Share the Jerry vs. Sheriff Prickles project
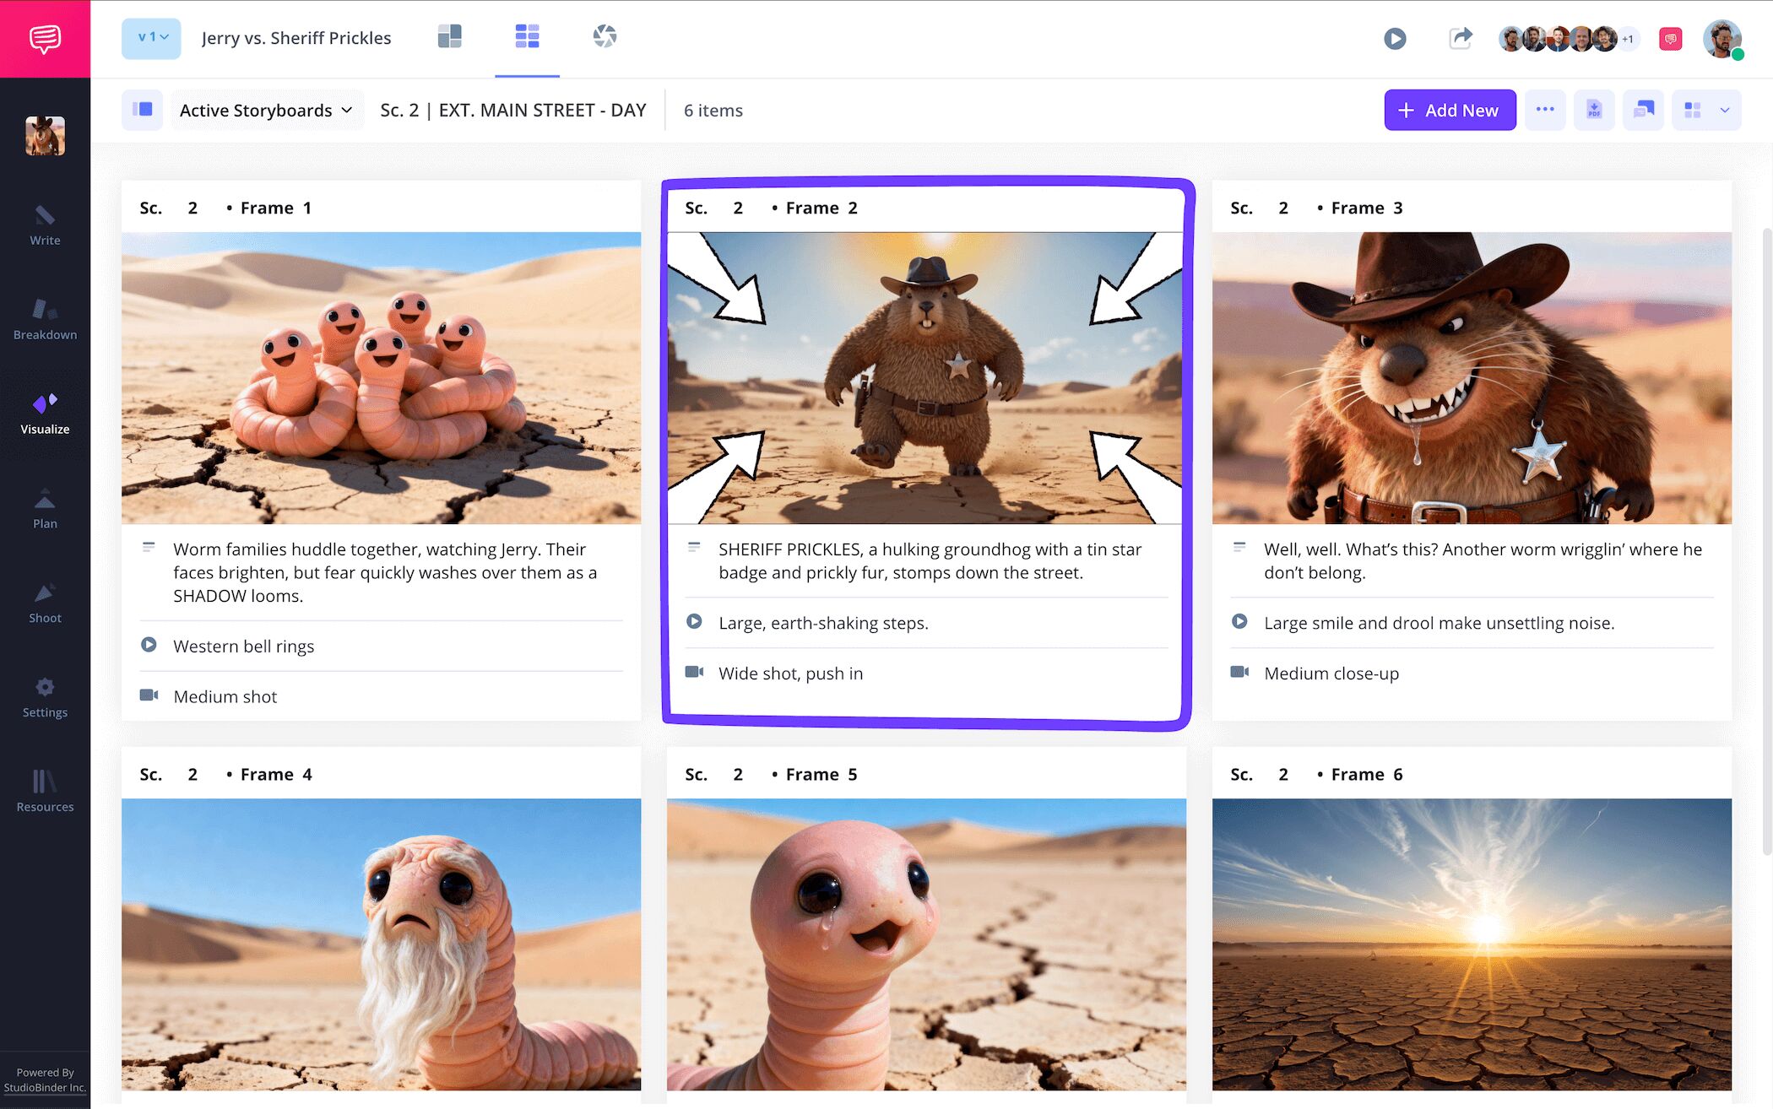This screenshot has width=1773, height=1109. 1461,38
